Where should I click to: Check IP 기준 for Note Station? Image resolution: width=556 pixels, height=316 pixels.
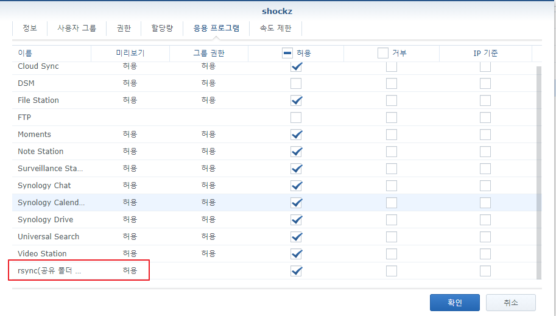(x=485, y=152)
